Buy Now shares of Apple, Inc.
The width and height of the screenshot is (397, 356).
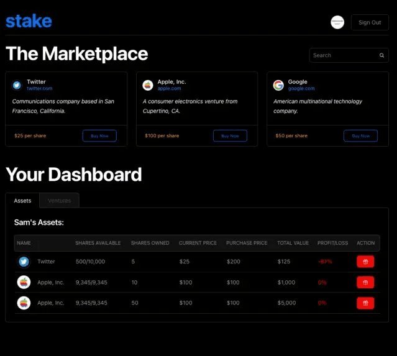click(230, 135)
